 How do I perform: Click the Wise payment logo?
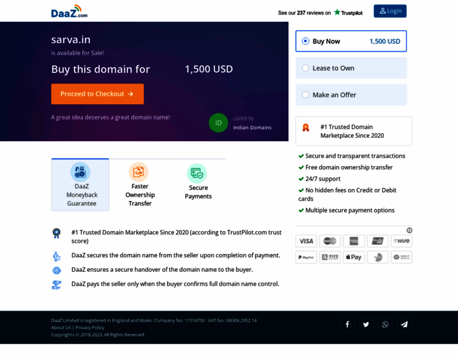[401, 241]
